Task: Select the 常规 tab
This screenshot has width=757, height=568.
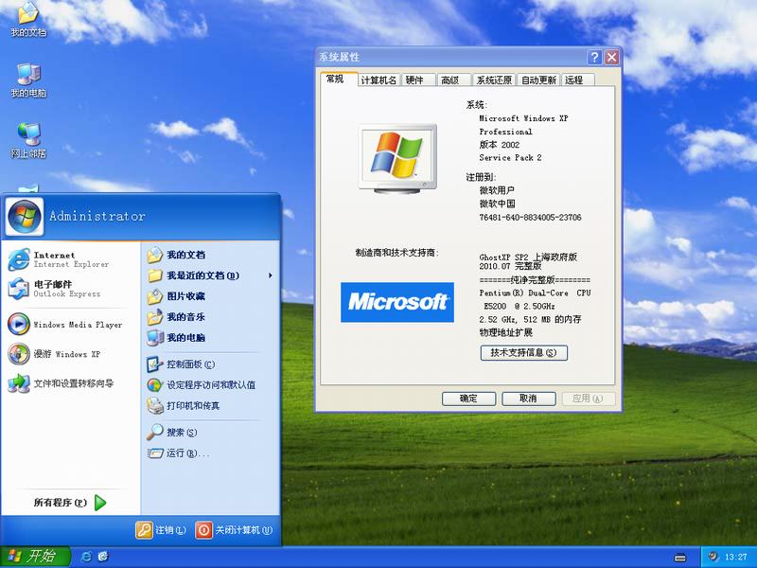Action: pyautogui.click(x=339, y=80)
